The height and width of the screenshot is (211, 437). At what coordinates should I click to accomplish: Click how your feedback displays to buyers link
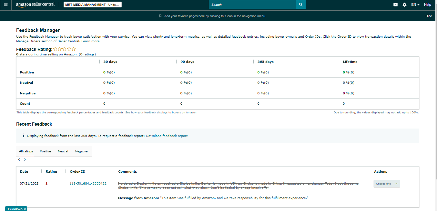coord(161,113)
